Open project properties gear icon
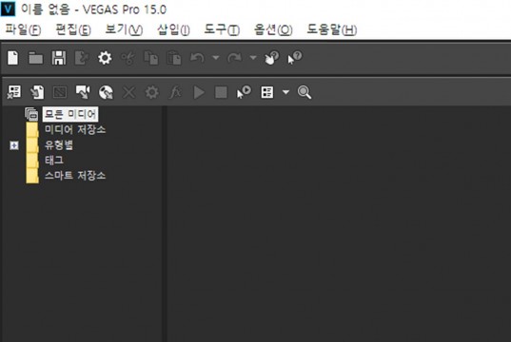Image resolution: width=511 pixels, height=342 pixels. pos(105,58)
